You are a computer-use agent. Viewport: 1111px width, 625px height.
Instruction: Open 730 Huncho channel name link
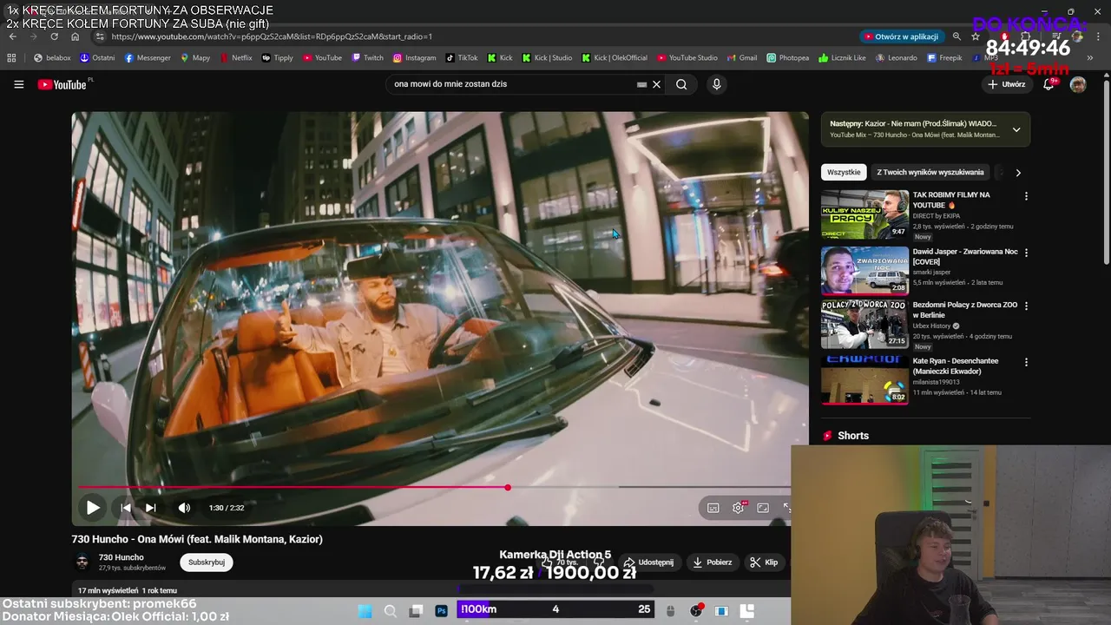(x=122, y=557)
